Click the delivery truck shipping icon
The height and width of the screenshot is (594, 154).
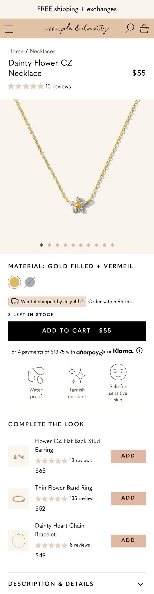[x=15, y=301]
